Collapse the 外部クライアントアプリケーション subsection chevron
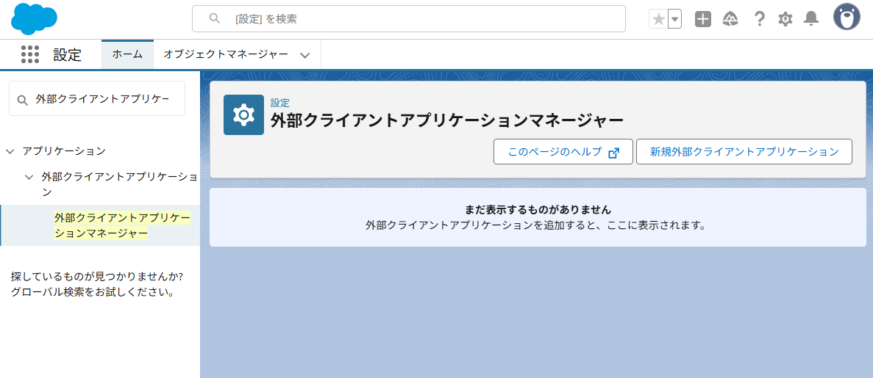 pos(29,178)
